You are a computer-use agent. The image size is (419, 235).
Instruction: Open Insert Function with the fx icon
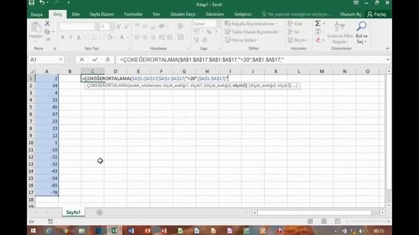pos(107,59)
